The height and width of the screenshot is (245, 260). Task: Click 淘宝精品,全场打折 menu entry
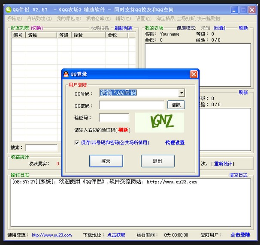click(189, 18)
